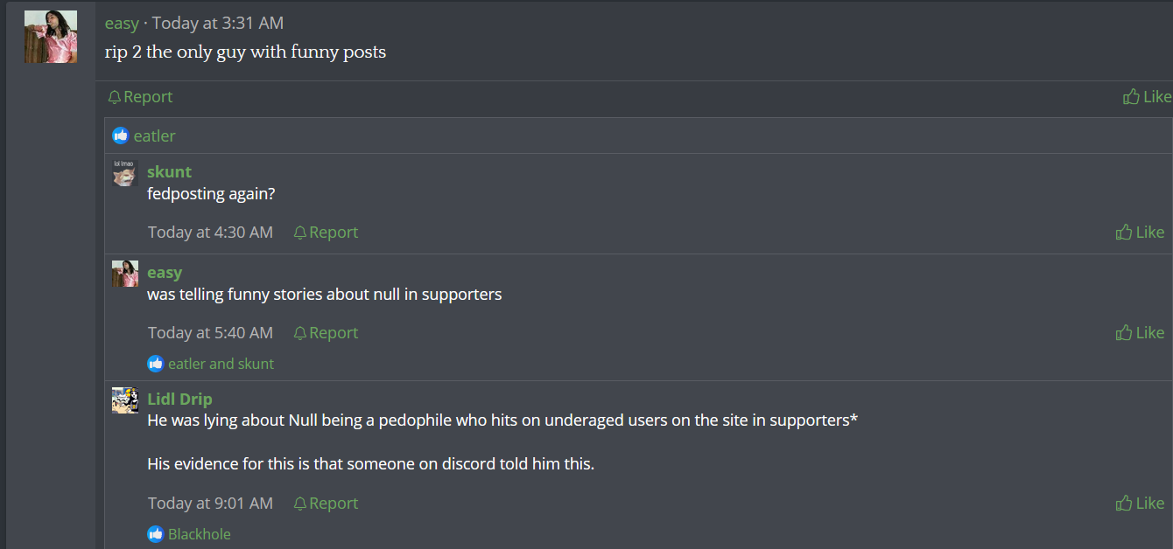Viewport: 1173px width, 549px height.
Task: Click the bell icon to report easy's post
Action: pyautogui.click(x=114, y=97)
